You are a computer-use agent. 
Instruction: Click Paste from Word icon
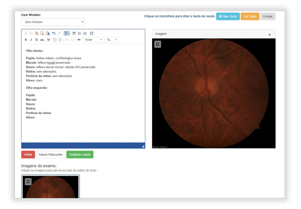coord(47,33)
